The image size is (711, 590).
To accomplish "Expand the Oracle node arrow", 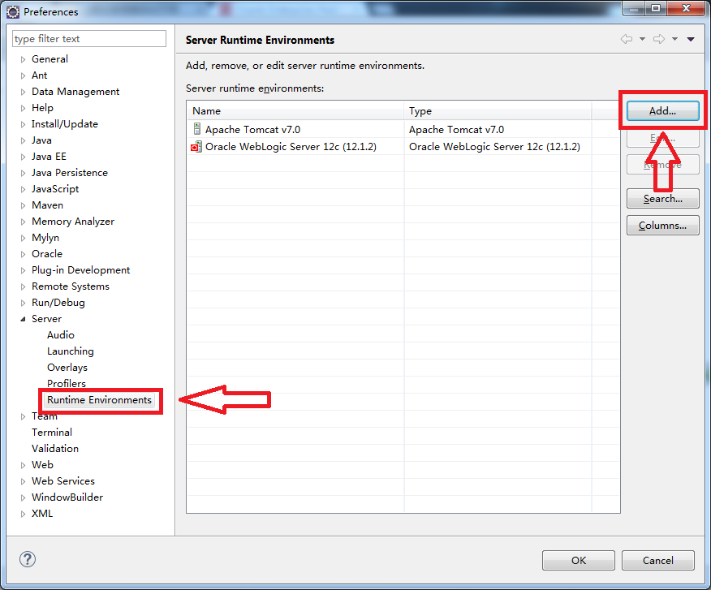I will click(23, 254).
